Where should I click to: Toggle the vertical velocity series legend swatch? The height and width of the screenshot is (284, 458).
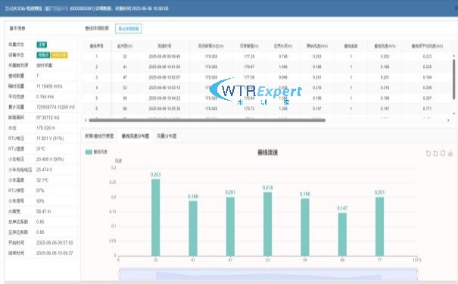click(x=89, y=152)
